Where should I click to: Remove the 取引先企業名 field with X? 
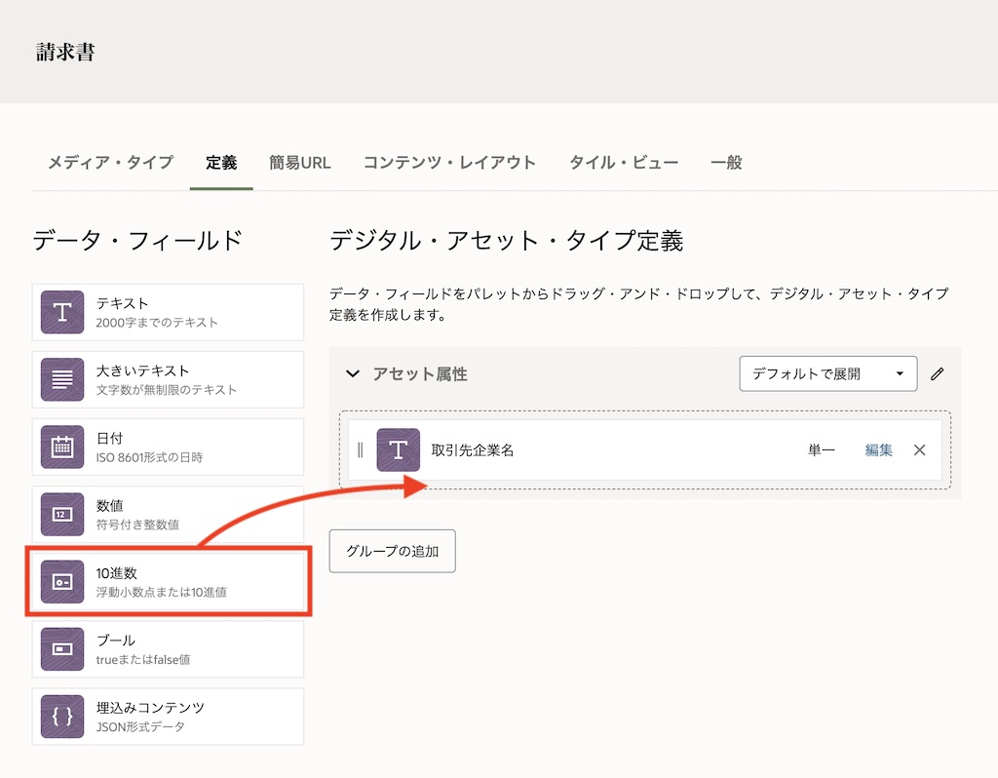coord(919,449)
